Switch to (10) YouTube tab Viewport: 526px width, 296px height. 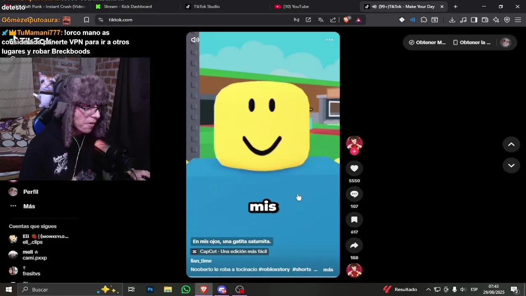click(296, 7)
